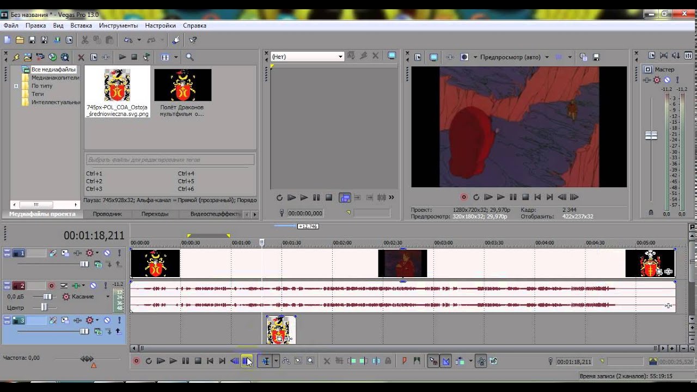
Task: Click Copy Snapshot to clipboard icon in preview
Action: (x=584, y=57)
